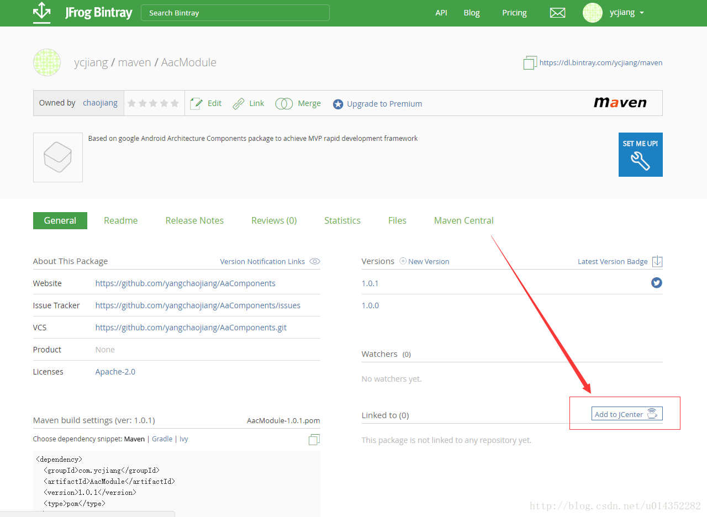Select the Maven dependency snippet
The image size is (707, 517).
tap(134, 439)
